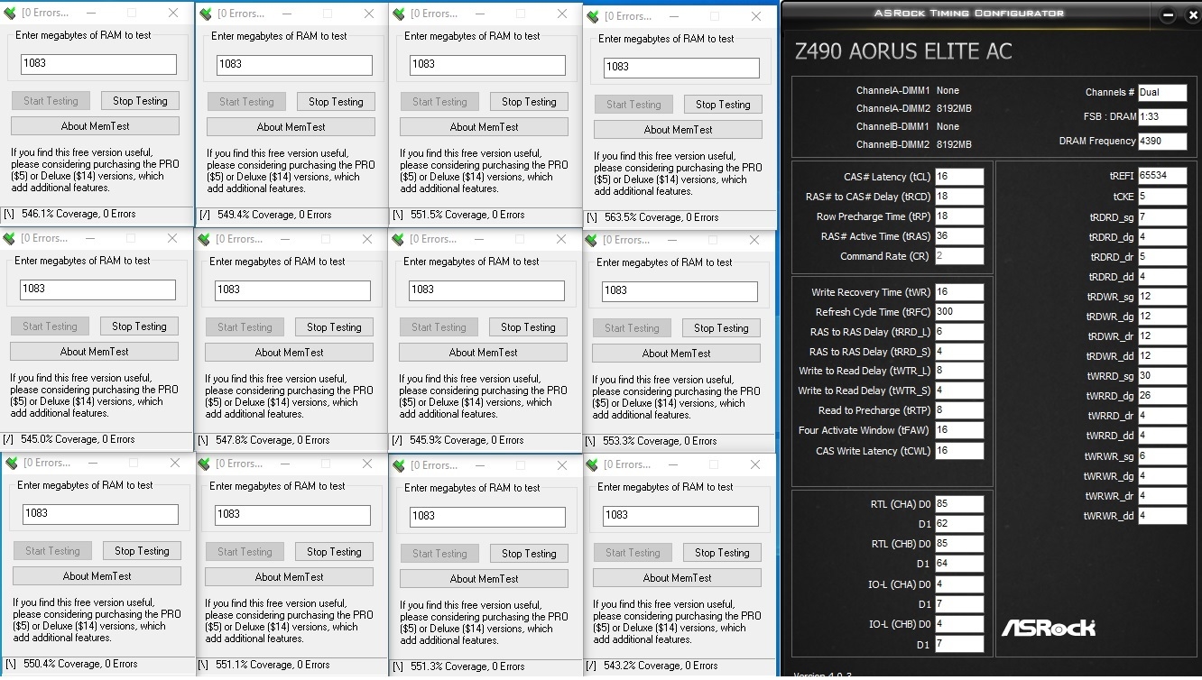Click the tRDRD_sg value field showing 7
The image size is (1202, 680).
pyautogui.click(x=1162, y=217)
